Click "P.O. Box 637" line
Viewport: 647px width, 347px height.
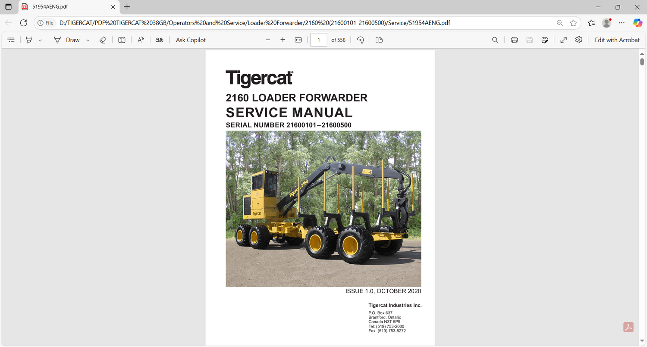pyautogui.click(x=380, y=313)
